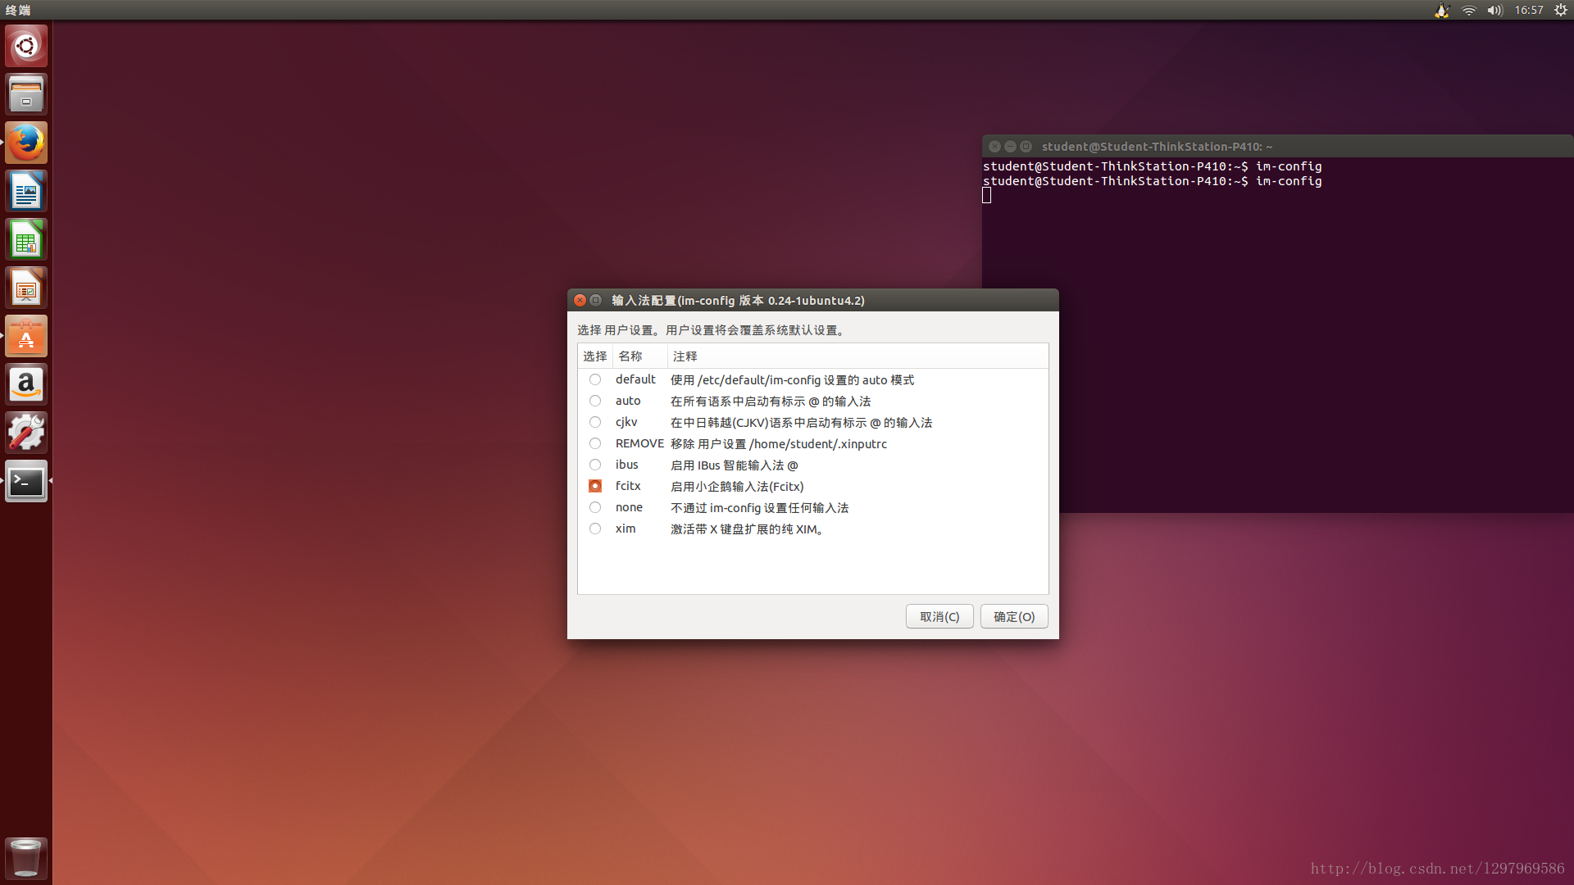Select the REMOVE user setting radio
Viewport: 1574px width, 885px height.
coord(595,443)
